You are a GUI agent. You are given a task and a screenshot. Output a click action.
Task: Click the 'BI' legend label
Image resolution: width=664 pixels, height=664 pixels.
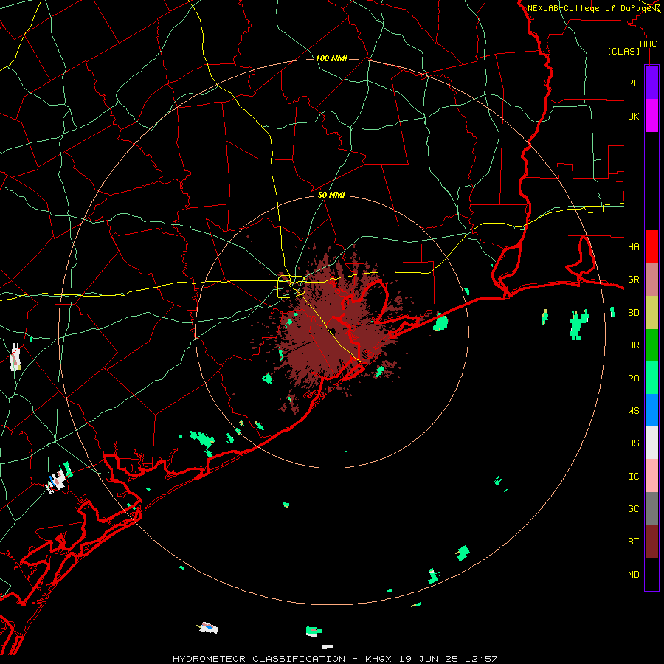coord(633,542)
